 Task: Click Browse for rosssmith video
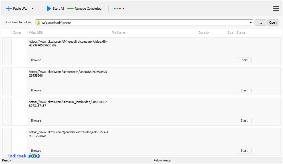[x=36, y=90]
